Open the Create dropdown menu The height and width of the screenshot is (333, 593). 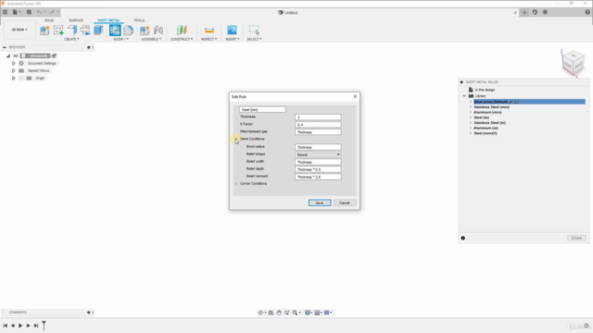tap(71, 39)
